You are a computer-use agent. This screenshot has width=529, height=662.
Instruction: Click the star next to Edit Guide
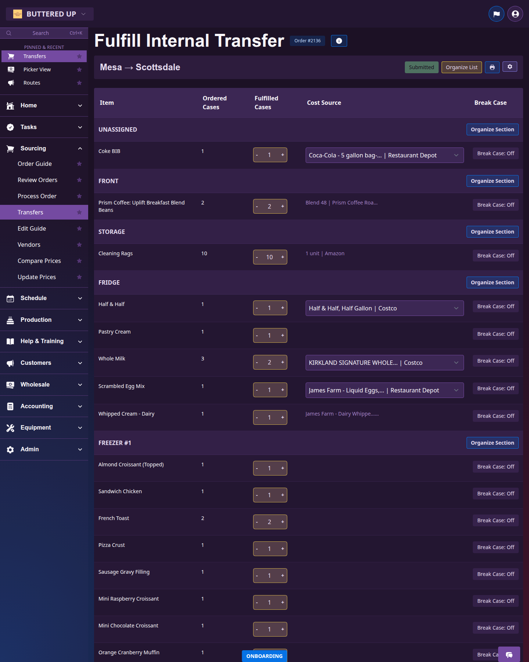(x=79, y=228)
